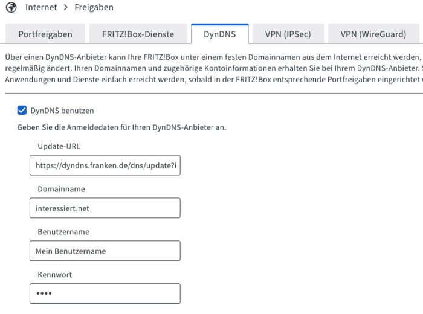The height and width of the screenshot is (314, 423).
Task: Click the "DynDNS benutzen" checkbox label
Action: point(62,111)
